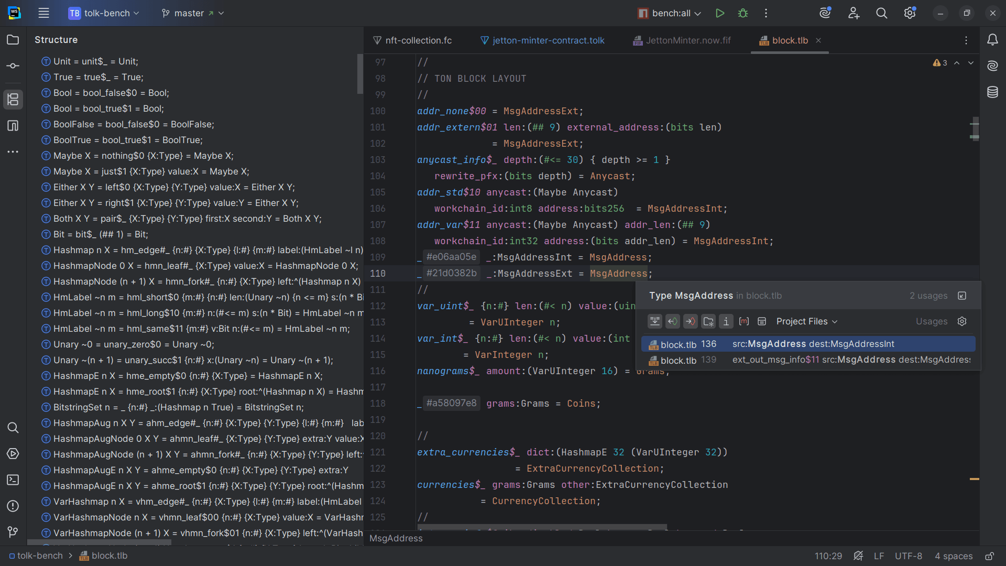Toggle group usages by module
The width and height of the screenshot is (1006, 566).
pyautogui.click(x=744, y=321)
